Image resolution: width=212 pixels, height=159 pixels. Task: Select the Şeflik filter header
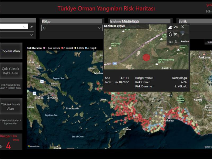pos(183,21)
